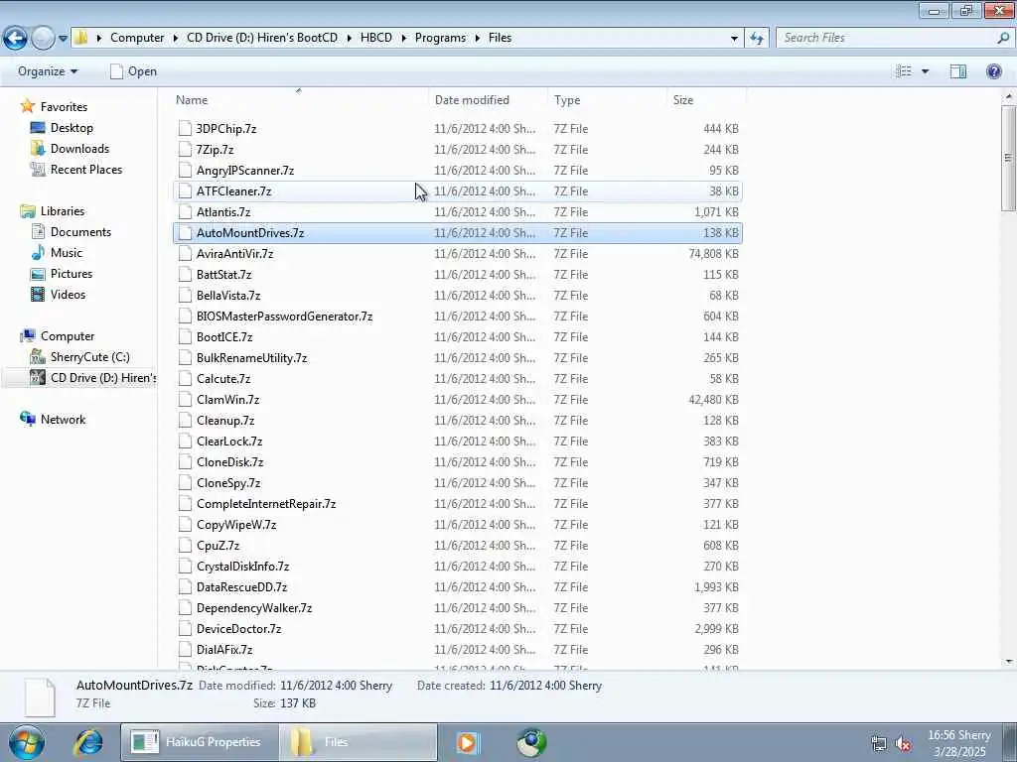
Task: Click CD Drive (D:) Hiren's BootCD breadcrumb
Action: [x=262, y=38]
